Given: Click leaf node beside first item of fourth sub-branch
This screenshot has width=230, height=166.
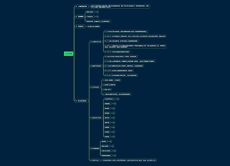Looking at the screenshot, I should tap(118, 99).
